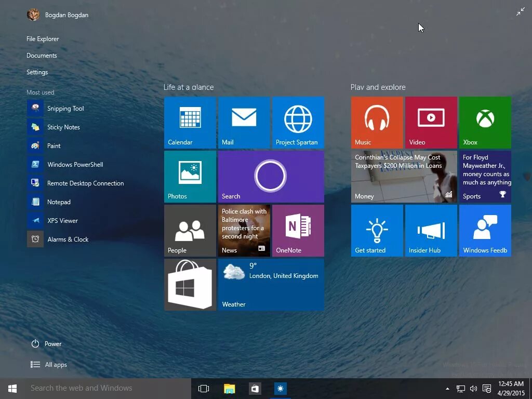Open File Explorer from the taskbar
This screenshot has height=399, width=532.
pyautogui.click(x=229, y=389)
